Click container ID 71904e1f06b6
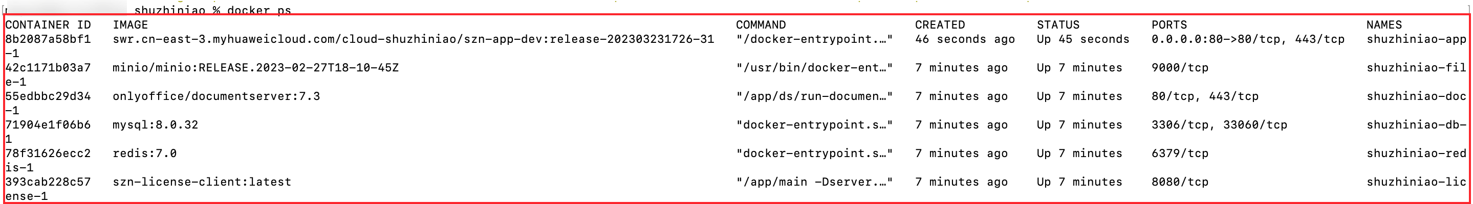 coord(48,125)
